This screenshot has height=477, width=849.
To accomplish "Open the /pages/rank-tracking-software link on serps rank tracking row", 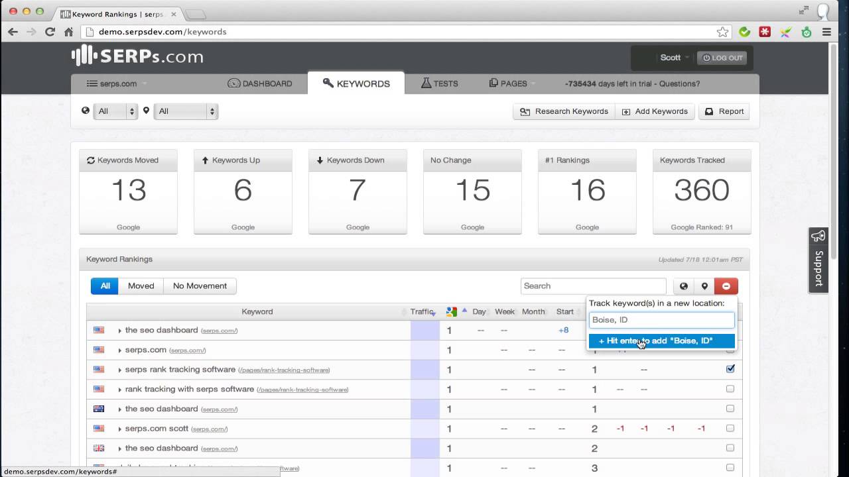I will click(284, 370).
